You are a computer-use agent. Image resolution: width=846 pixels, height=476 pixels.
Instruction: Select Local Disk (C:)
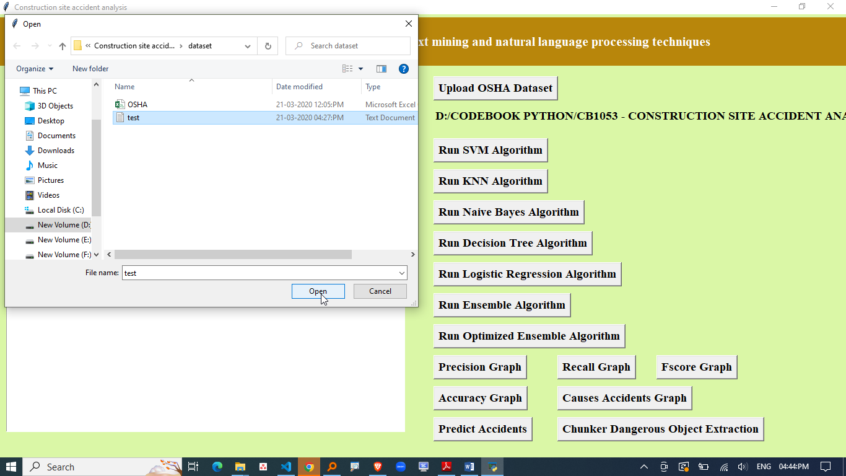click(x=61, y=210)
